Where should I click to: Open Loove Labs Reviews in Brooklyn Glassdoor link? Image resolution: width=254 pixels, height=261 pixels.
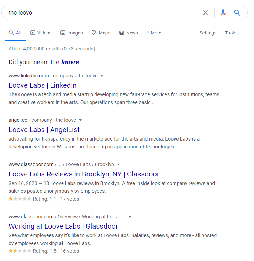(84, 174)
